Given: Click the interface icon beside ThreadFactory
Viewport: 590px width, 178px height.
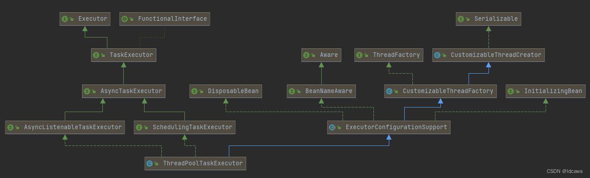Looking at the screenshot, I should point(359,55).
